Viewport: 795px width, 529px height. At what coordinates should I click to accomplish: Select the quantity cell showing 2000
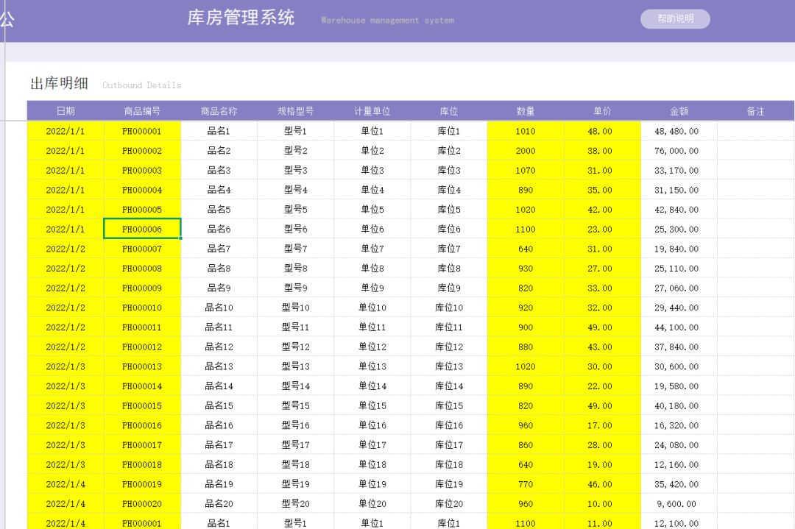point(526,151)
